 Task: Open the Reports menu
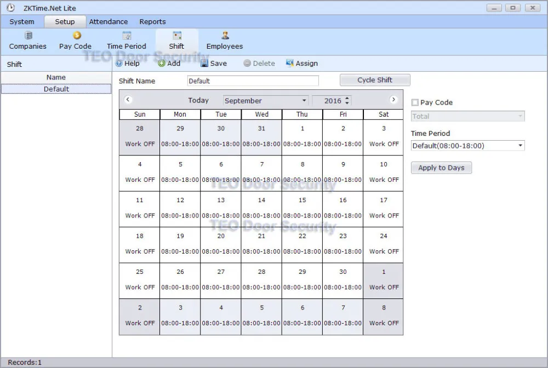[x=152, y=22]
